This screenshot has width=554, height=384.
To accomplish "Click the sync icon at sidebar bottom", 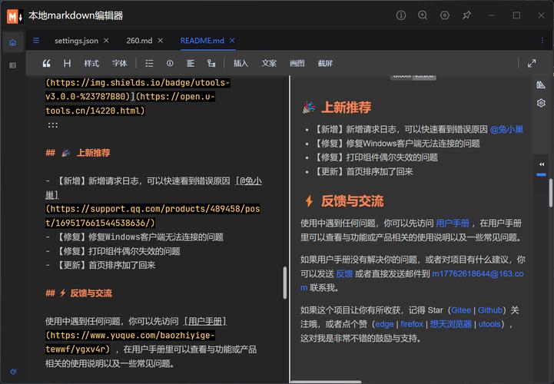I will tap(13, 372).
